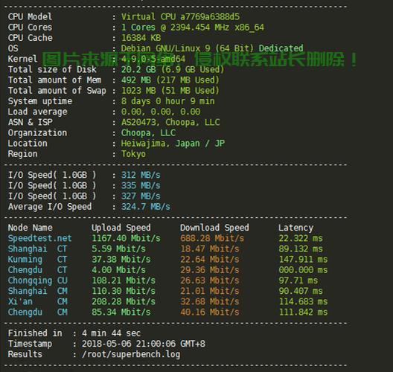Click the 688.28 Mbit/s download value
The height and width of the screenshot is (372, 393).
pos(212,238)
